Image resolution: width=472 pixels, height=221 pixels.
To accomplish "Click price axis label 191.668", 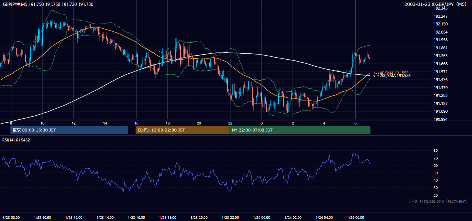I will pos(441,64).
